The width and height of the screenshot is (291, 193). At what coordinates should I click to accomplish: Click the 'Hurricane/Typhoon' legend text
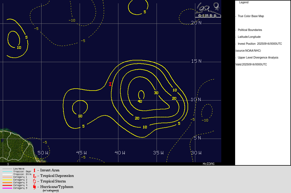(x=57, y=187)
